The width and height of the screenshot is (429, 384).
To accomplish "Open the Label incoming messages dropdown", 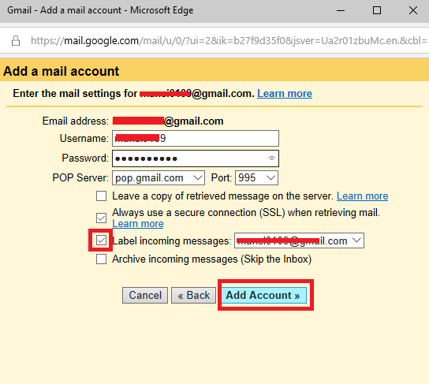I will (299, 240).
